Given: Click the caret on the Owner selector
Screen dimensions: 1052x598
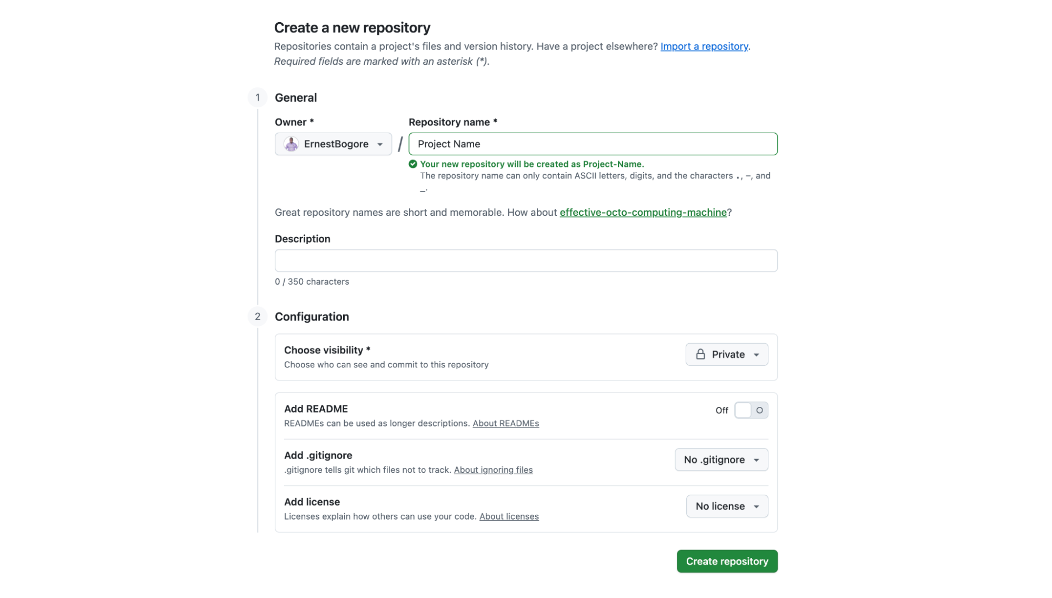Looking at the screenshot, I should [x=380, y=144].
